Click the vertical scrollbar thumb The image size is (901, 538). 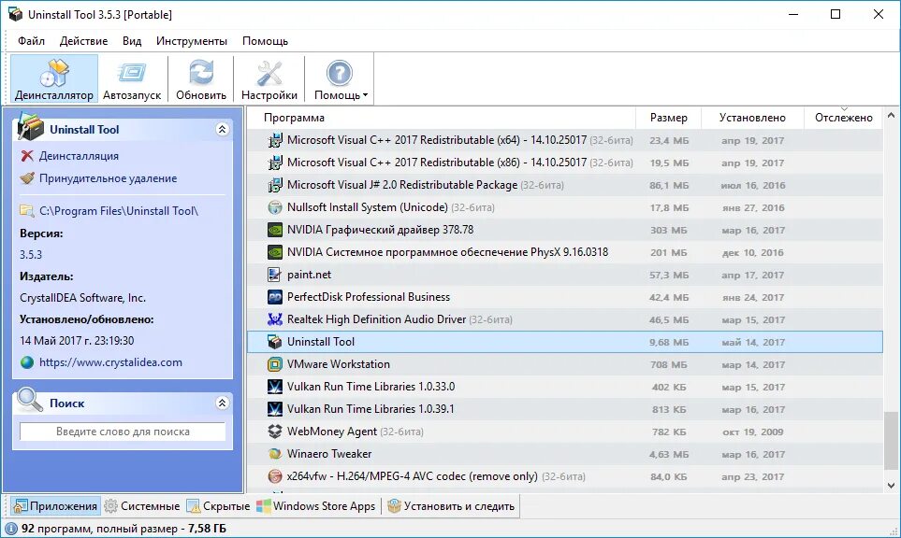tap(892, 439)
